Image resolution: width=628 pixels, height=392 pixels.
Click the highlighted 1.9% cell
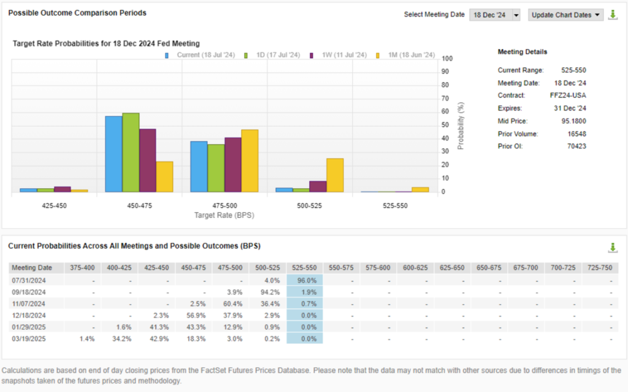tap(304, 292)
